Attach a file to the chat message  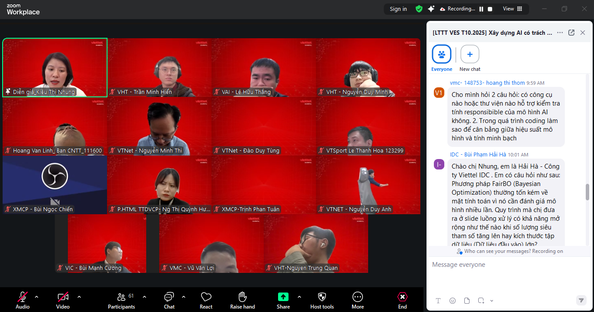click(467, 301)
